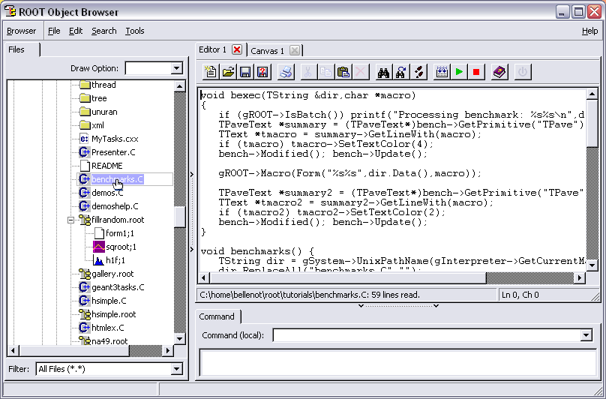Collapse the fillrandom.root tree node
Viewport: 606px width, 399px height.
[x=72, y=220]
